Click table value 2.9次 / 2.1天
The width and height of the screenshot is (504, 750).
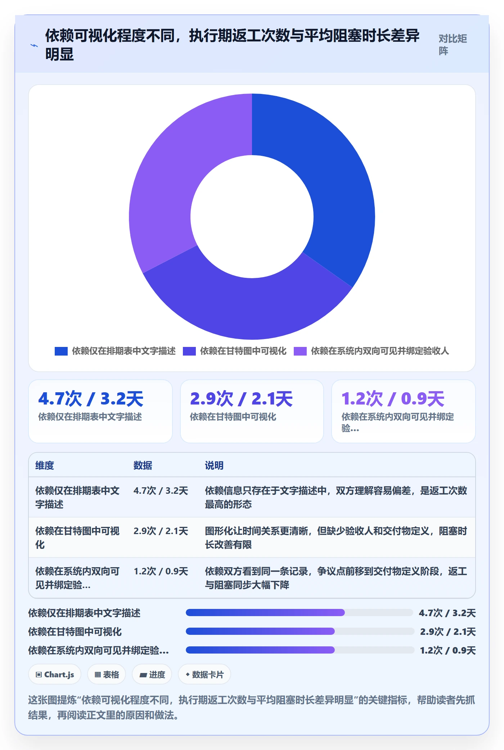tap(161, 531)
